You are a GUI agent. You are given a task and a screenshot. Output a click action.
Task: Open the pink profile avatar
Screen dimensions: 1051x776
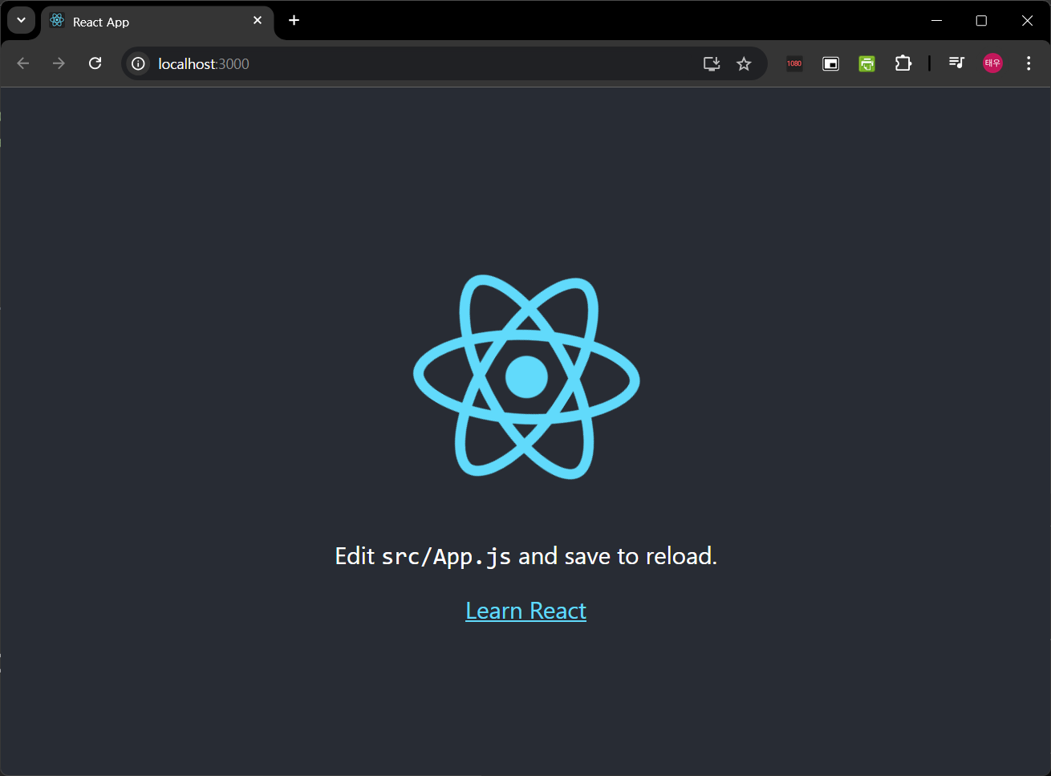click(x=993, y=63)
